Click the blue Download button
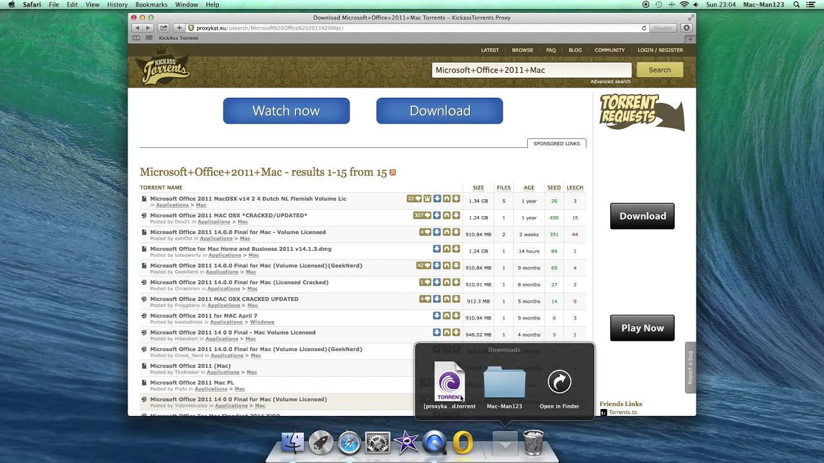 440,111
